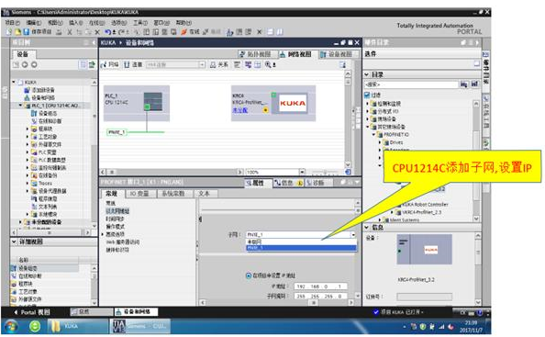Click the save project icon in toolbar
This screenshot has height=337, width=545.
coord(26,32)
